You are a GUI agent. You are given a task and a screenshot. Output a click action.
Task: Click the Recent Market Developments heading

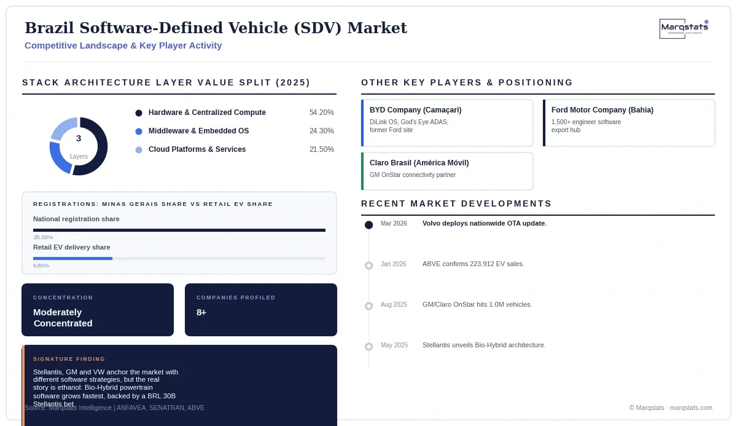click(456, 203)
